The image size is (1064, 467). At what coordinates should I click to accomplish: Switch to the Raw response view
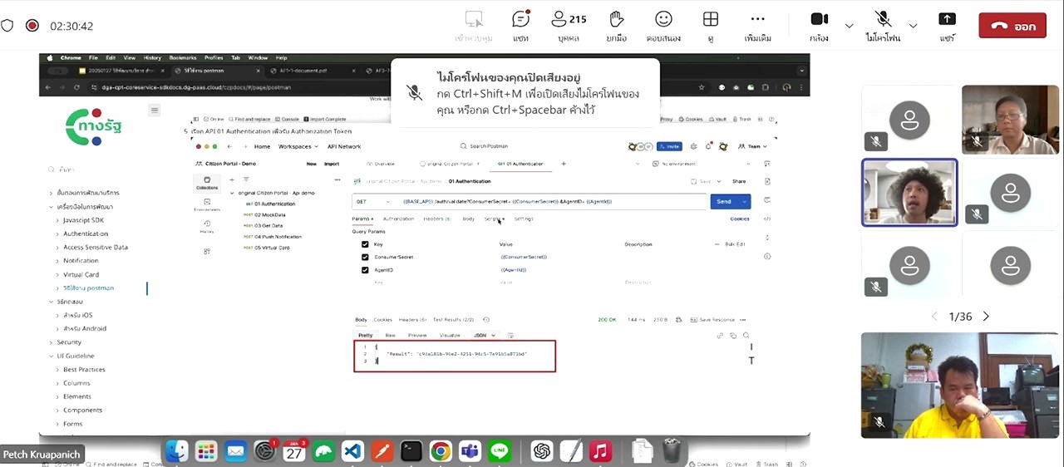[390, 335]
